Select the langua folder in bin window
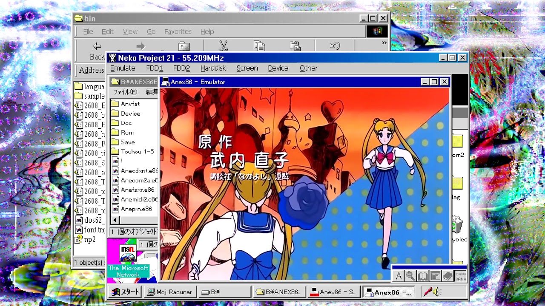Viewport: 545px width, 306px height. 90,87
